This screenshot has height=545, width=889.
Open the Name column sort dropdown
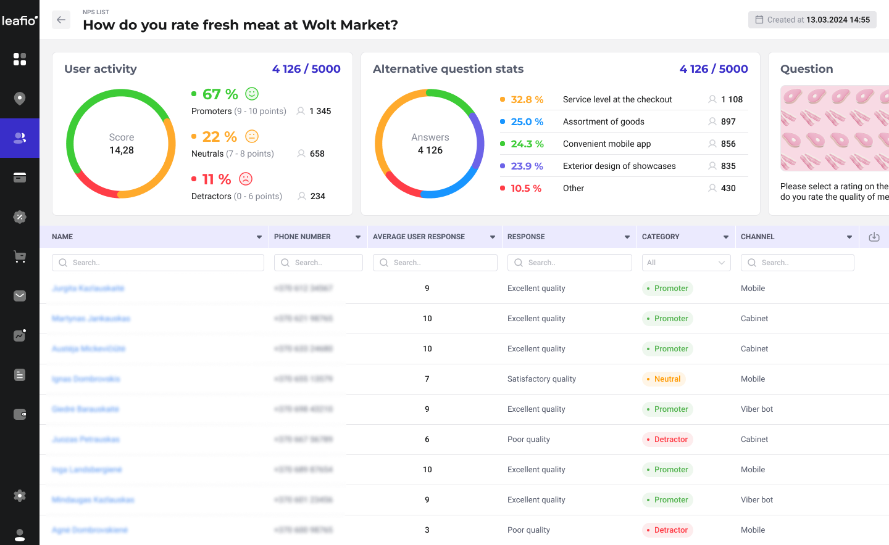coord(259,237)
